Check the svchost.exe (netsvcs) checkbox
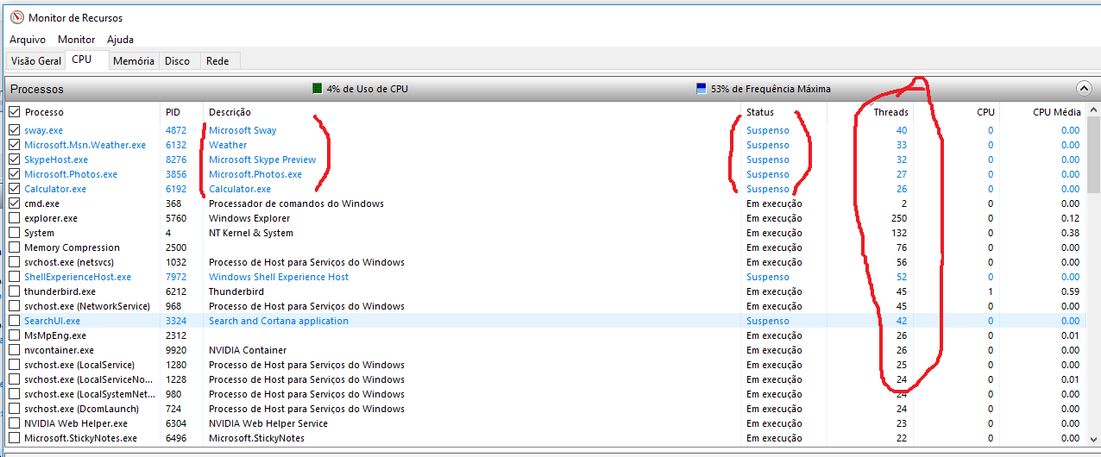The image size is (1101, 457). (15, 262)
